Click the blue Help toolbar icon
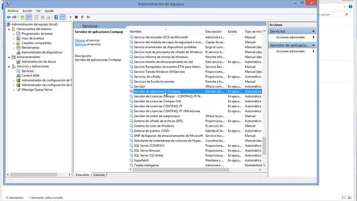The width and height of the screenshot is (357, 201). click(56, 17)
